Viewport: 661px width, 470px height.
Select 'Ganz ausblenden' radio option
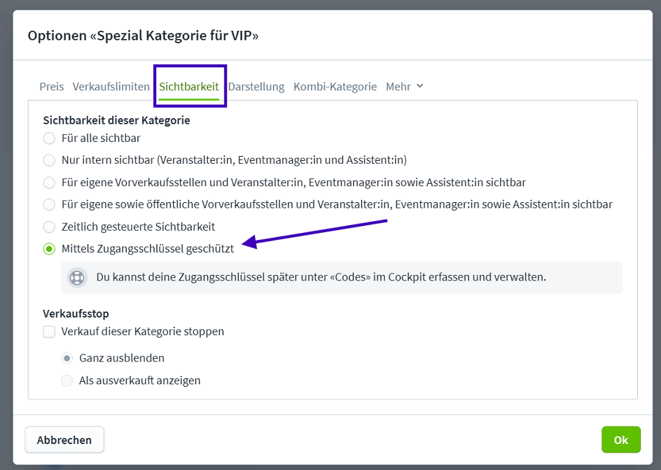67,358
